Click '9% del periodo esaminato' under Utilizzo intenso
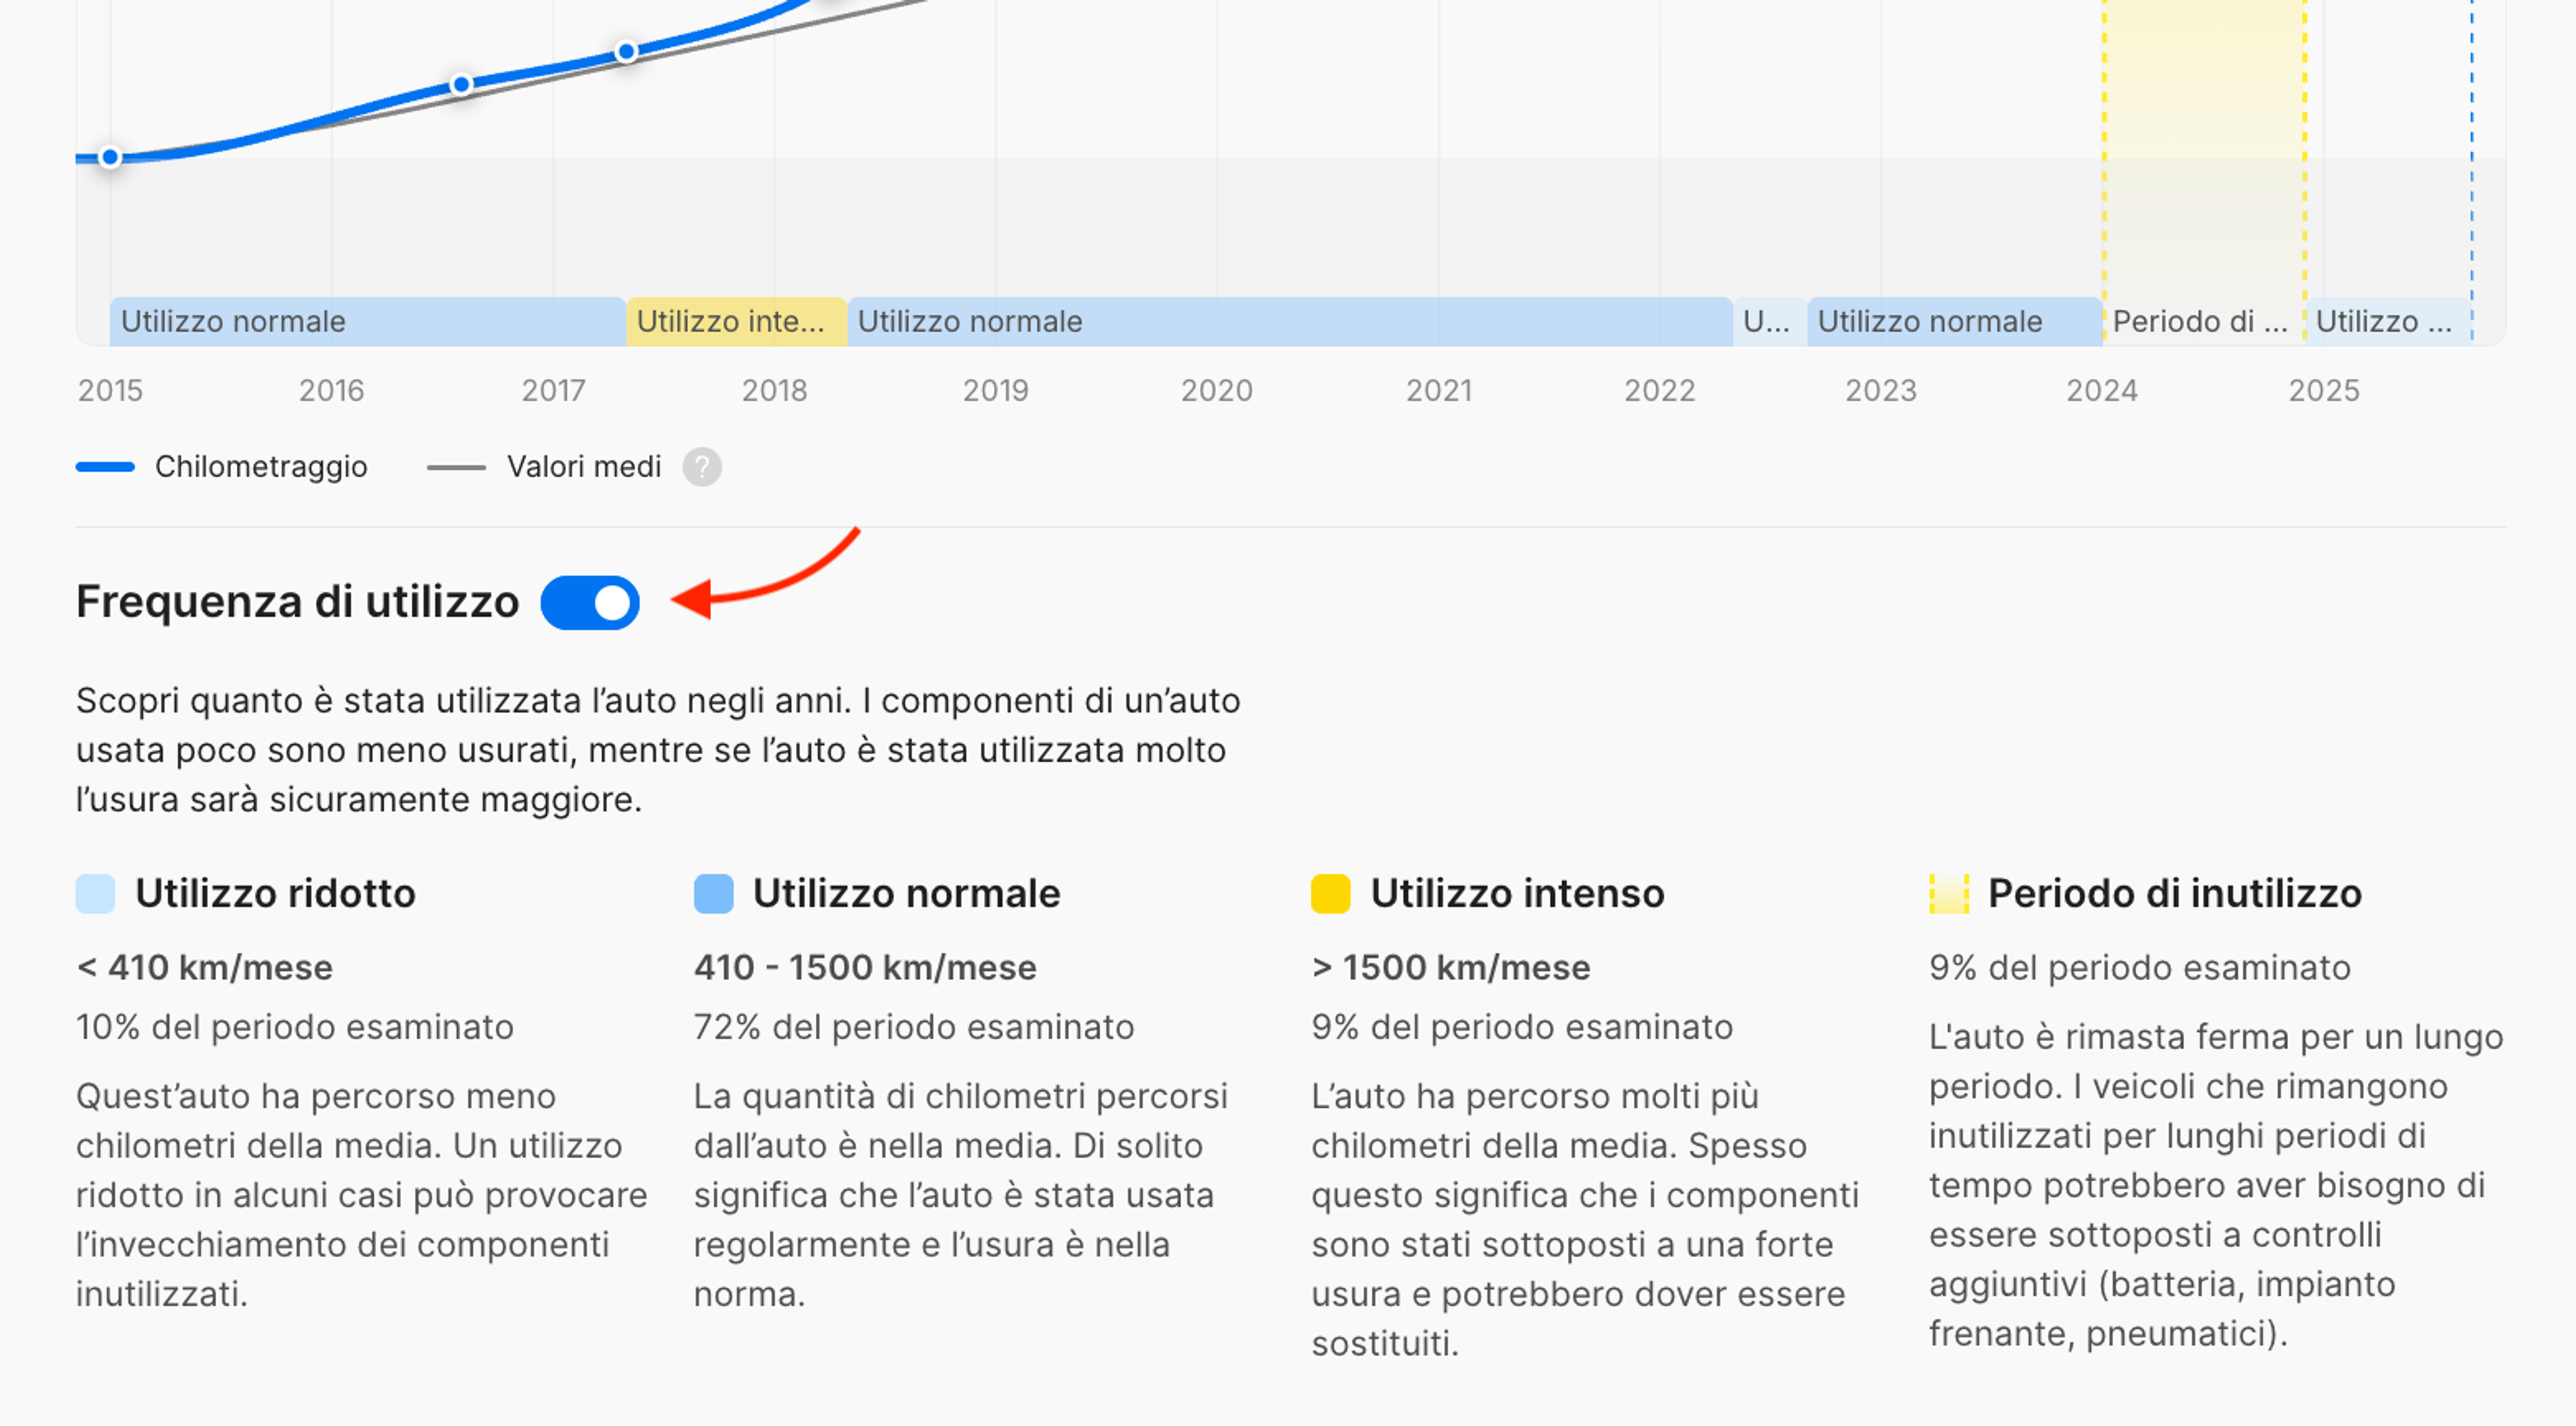The width and height of the screenshot is (2576, 1426). (1522, 1027)
